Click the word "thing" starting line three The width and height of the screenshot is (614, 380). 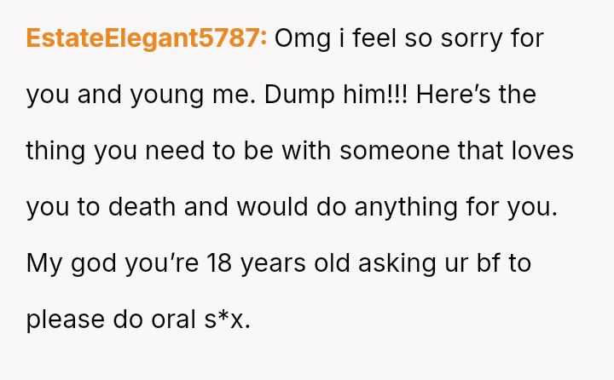point(55,151)
